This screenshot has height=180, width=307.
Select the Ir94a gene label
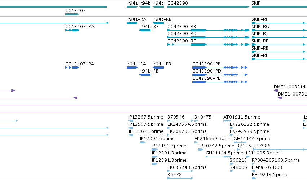(132, 3)
